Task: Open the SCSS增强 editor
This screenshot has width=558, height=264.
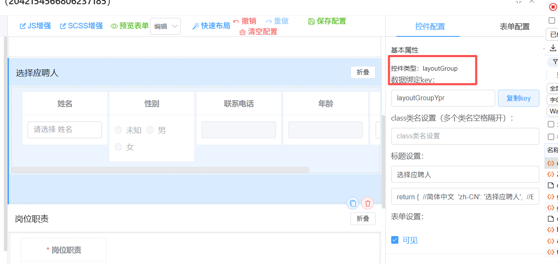Action: (81, 26)
